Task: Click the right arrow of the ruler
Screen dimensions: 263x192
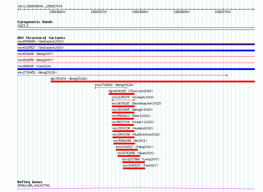Action: point(254,9)
